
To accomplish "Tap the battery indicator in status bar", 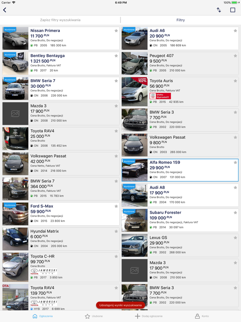I will 235,3.
